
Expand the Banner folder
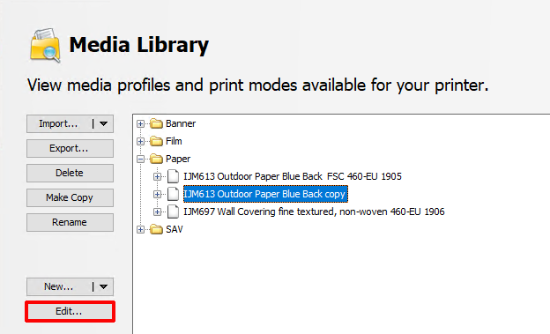pyautogui.click(x=141, y=124)
